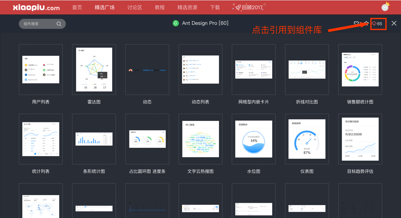401x218 pixels.
Task: Select the 水位图 component thumbnail
Action: tap(254, 139)
